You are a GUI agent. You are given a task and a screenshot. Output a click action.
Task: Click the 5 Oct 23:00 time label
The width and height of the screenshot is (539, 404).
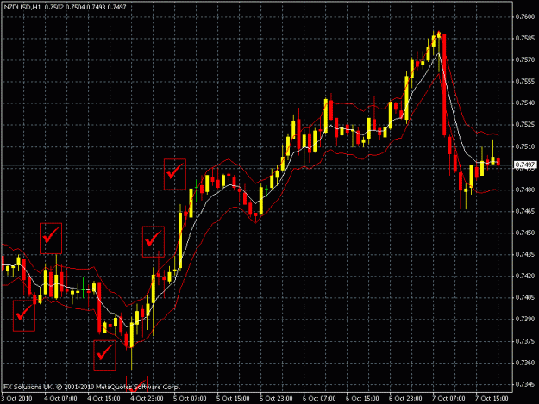(276, 399)
